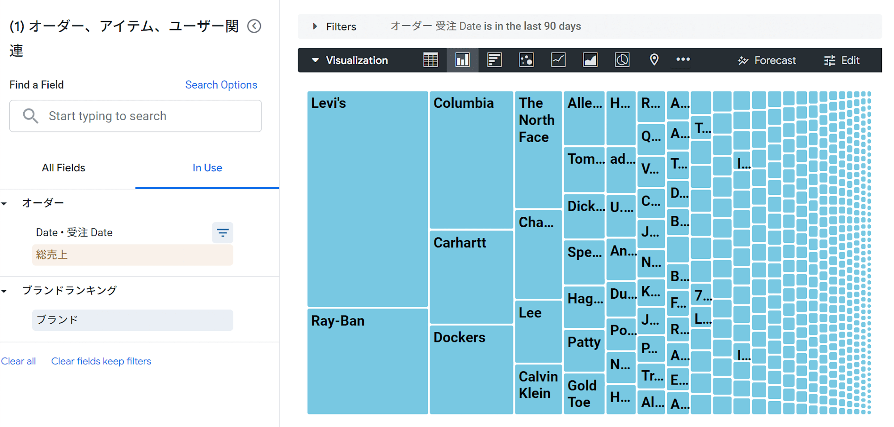Select the scatterplot visualization icon
Screen dimensions: 894x427
pos(526,60)
